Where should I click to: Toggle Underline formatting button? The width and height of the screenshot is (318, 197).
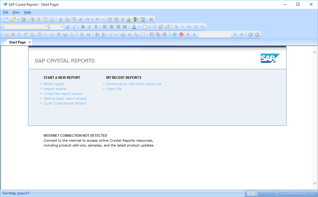pos(96,27)
